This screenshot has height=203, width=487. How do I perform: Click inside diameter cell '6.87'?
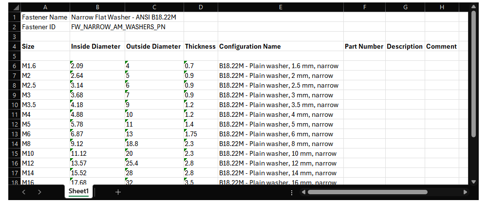97,134
